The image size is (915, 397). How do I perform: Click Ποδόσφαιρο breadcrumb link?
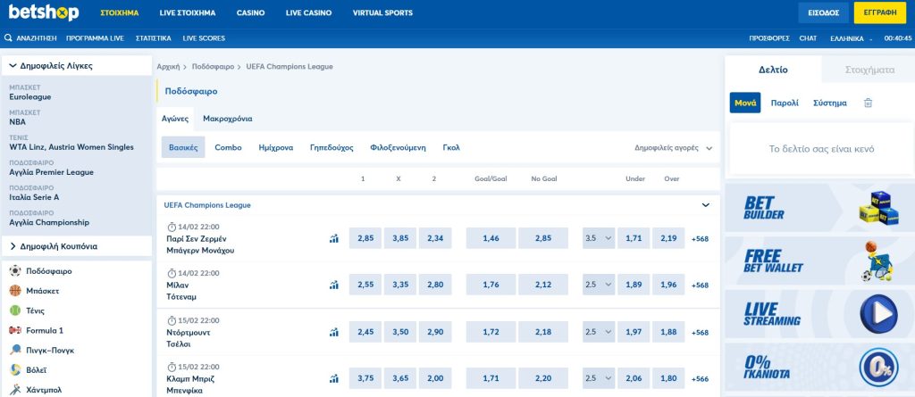coord(213,67)
